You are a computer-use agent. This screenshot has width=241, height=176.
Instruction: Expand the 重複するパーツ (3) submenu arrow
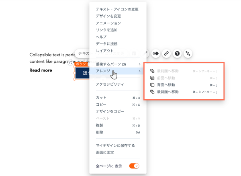click(x=139, y=64)
